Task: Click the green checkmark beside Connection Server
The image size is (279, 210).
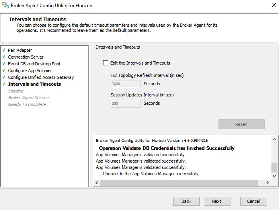Action: pyautogui.click(x=4, y=57)
